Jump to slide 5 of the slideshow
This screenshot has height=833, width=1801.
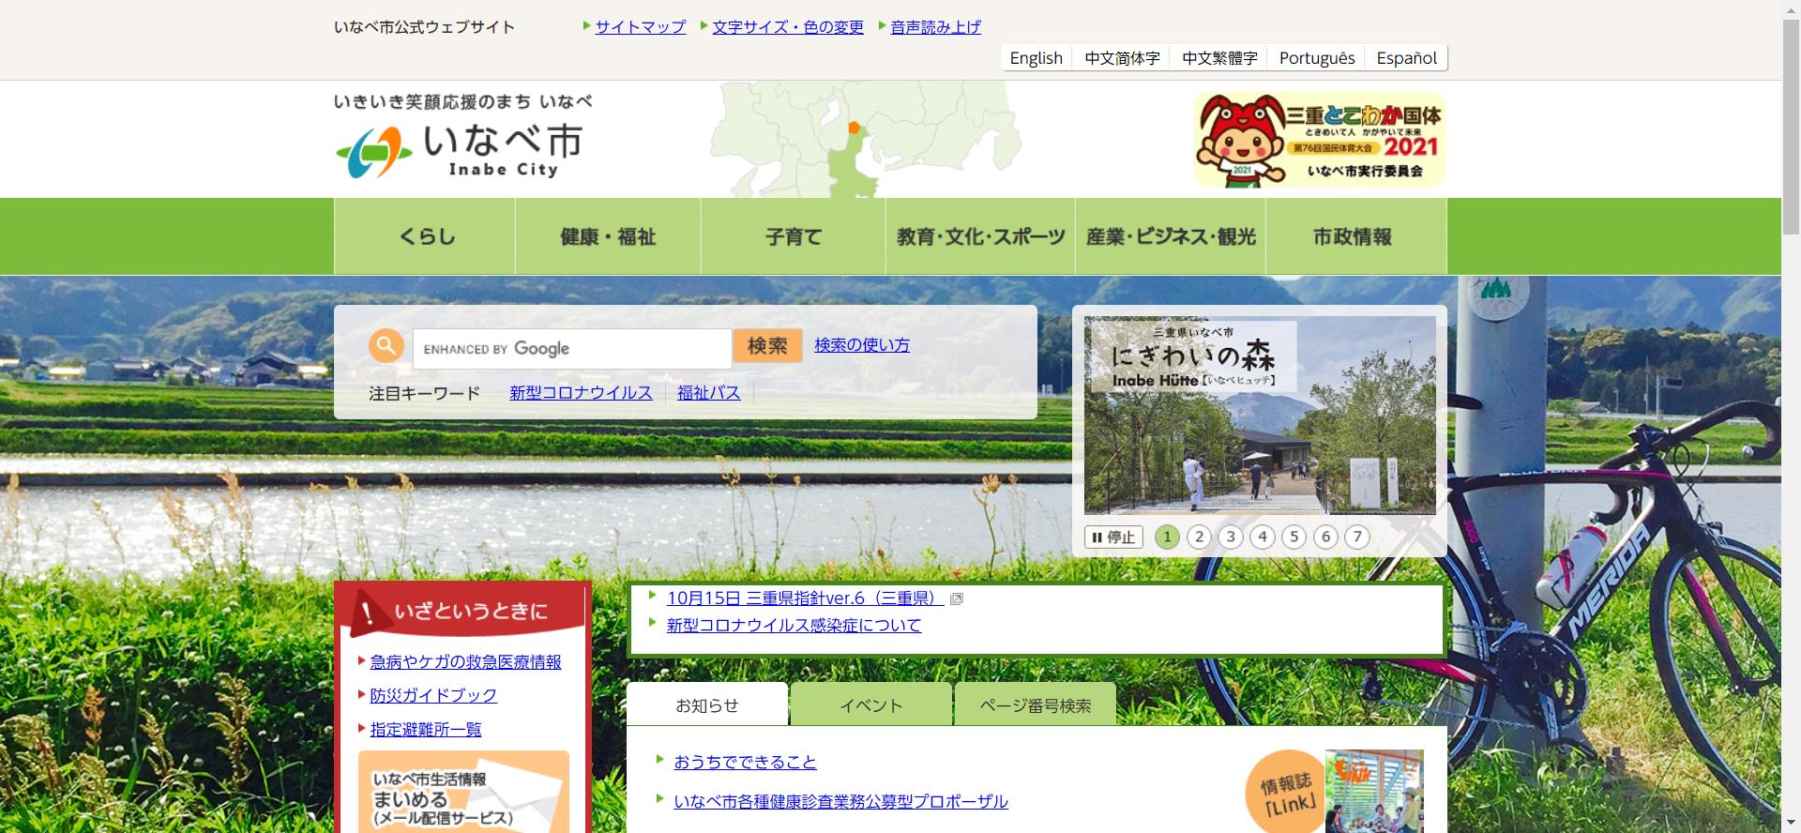[x=1294, y=538]
